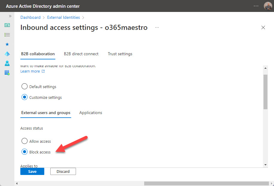274x186 pixels.
Task: Open the Users icon in the sidebar
Action: 7,63
